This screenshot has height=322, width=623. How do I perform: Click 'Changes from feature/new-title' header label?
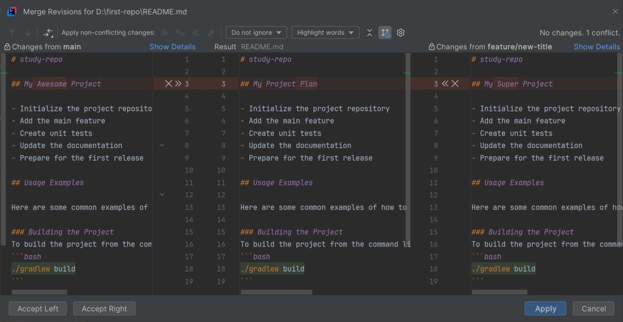click(x=494, y=47)
